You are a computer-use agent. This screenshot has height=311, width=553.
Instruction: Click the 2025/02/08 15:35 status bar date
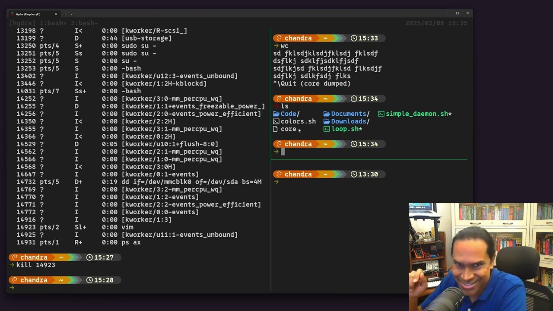(436, 23)
